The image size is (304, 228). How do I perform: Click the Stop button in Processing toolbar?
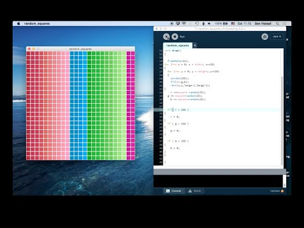point(175,37)
